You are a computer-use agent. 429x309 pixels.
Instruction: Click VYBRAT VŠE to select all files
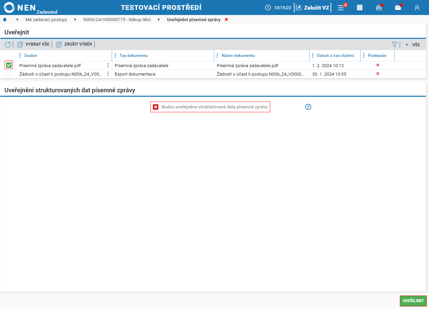point(33,44)
